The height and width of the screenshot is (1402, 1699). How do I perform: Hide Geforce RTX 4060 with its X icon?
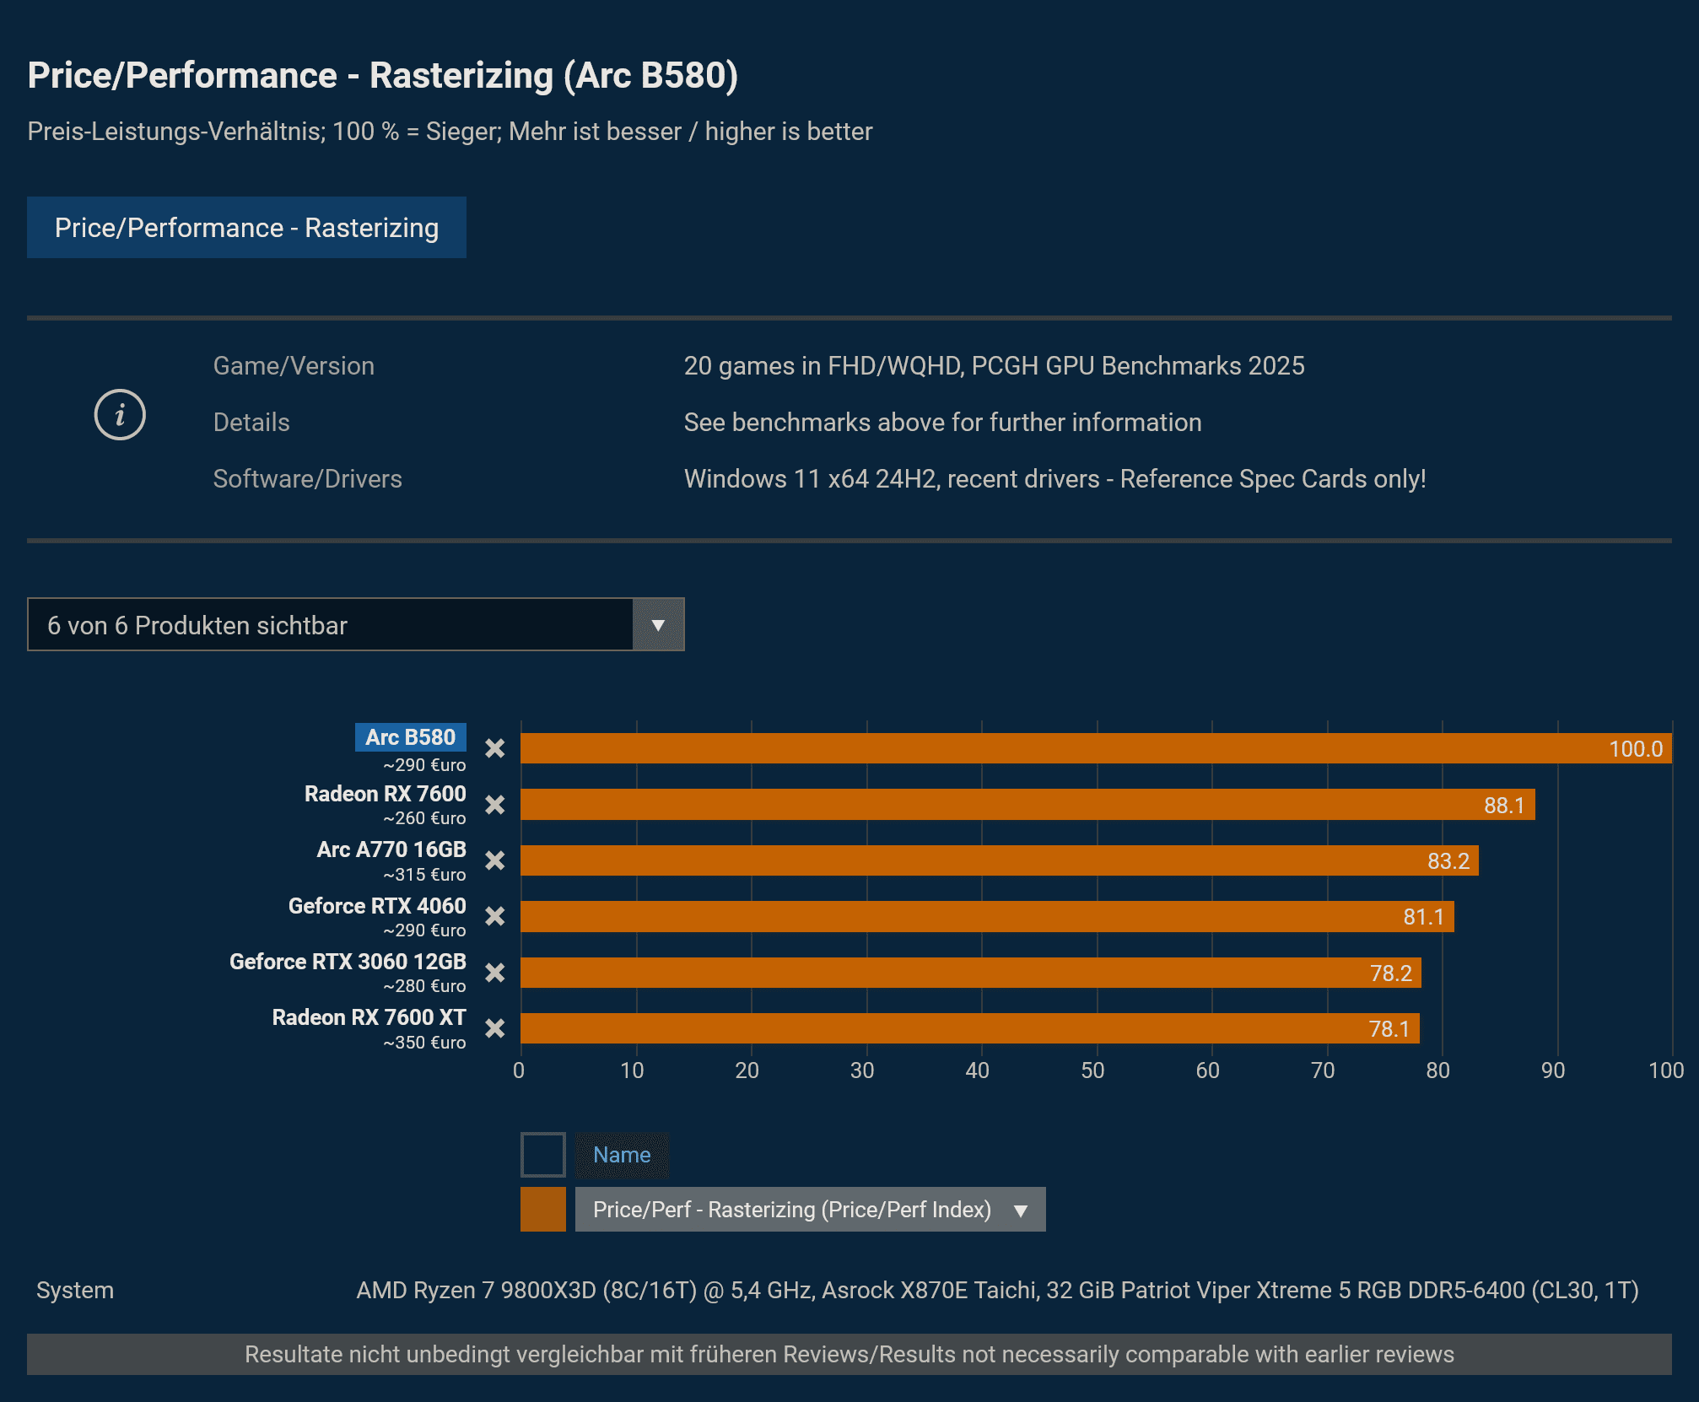495,916
